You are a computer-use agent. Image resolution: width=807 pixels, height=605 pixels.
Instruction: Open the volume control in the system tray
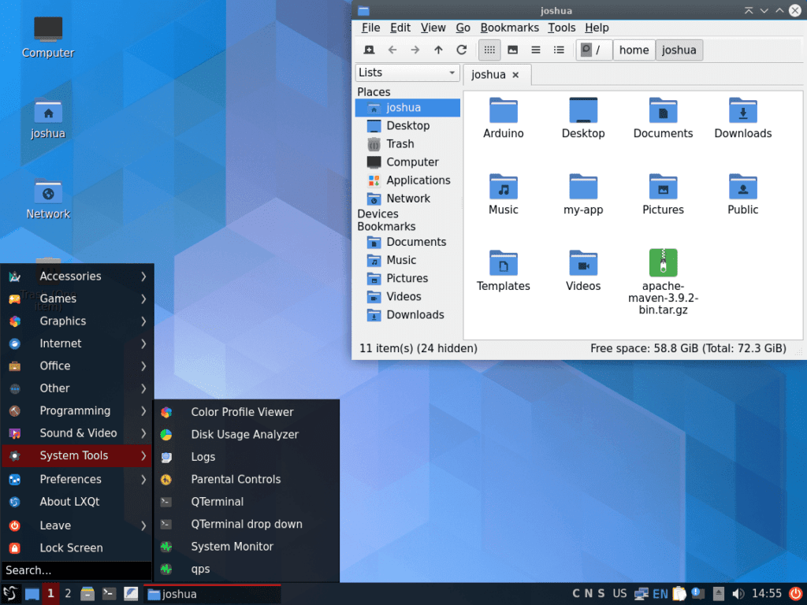[x=739, y=593]
